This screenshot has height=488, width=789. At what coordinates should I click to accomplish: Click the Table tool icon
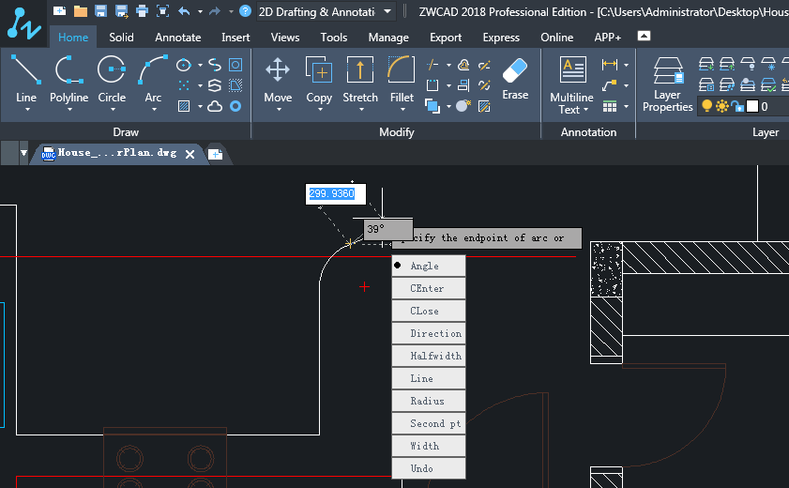(610, 106)
